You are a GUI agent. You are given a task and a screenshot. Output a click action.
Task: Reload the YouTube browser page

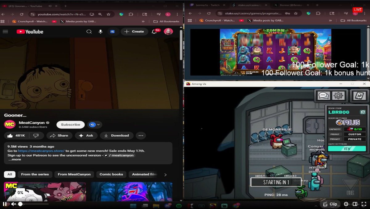coord(21,14)
